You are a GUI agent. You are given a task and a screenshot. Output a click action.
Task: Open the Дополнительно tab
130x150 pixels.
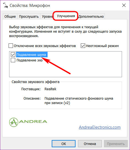point(91,16)
